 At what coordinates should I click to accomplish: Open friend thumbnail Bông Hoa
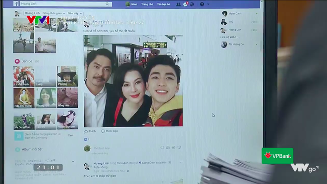pos(67,98)
